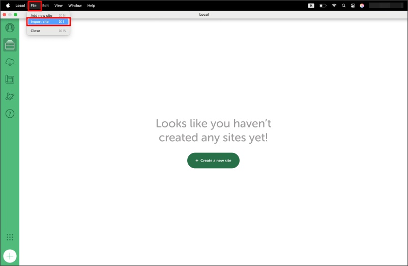The width and height of the screenshot is (408, 266).
Task: Open the dotted grid apps icon
Action: click(x=10, y=237)
